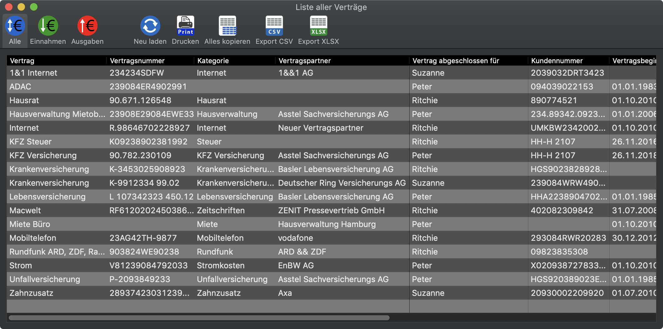Select the Hausverwaltung Mietob... row
This screenshot has width=663, height=329.
331,114
